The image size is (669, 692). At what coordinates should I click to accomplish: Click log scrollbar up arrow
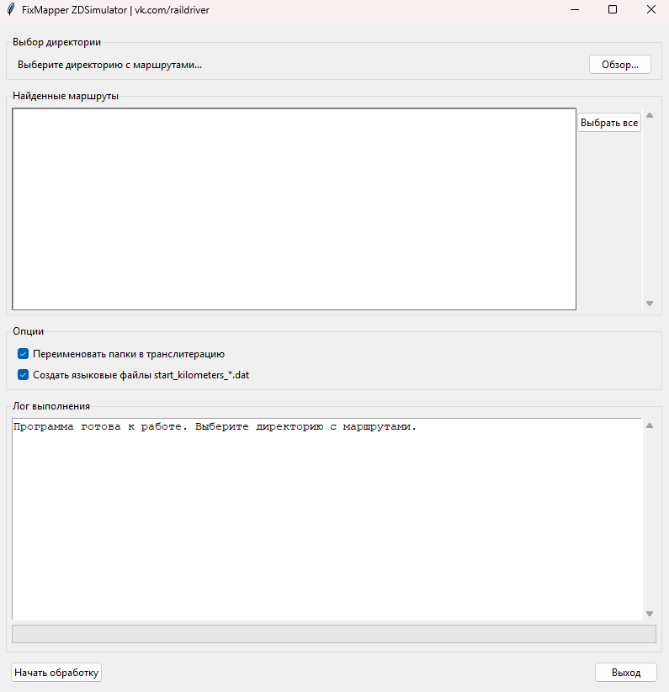coord(650,426)
